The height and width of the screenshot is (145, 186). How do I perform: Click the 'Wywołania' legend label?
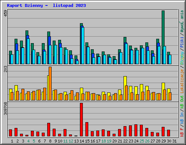(x=182, y=21)
